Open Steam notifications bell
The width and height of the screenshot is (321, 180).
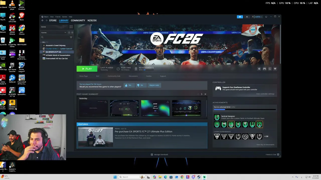[x=247, y=17]
